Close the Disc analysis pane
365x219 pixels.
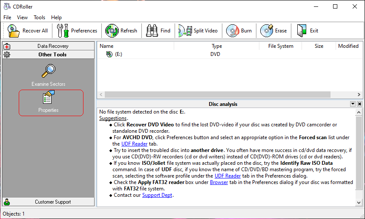click(x=359, y=104)
